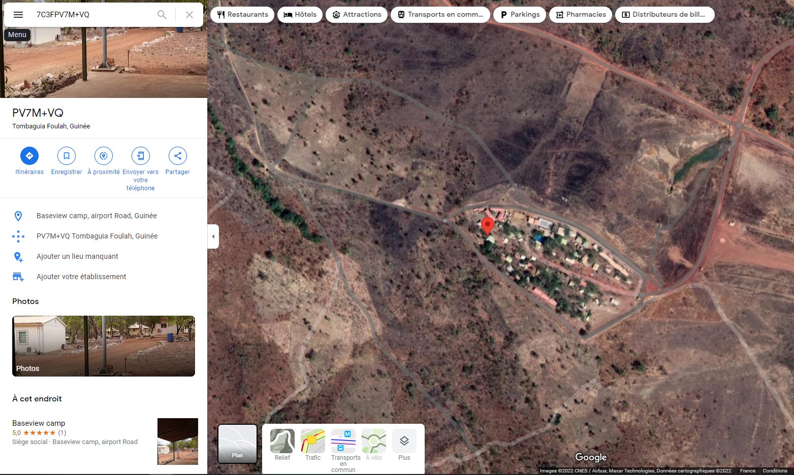Click the PV7M+VQ heading
794x475 pixels.
point(38,113)
